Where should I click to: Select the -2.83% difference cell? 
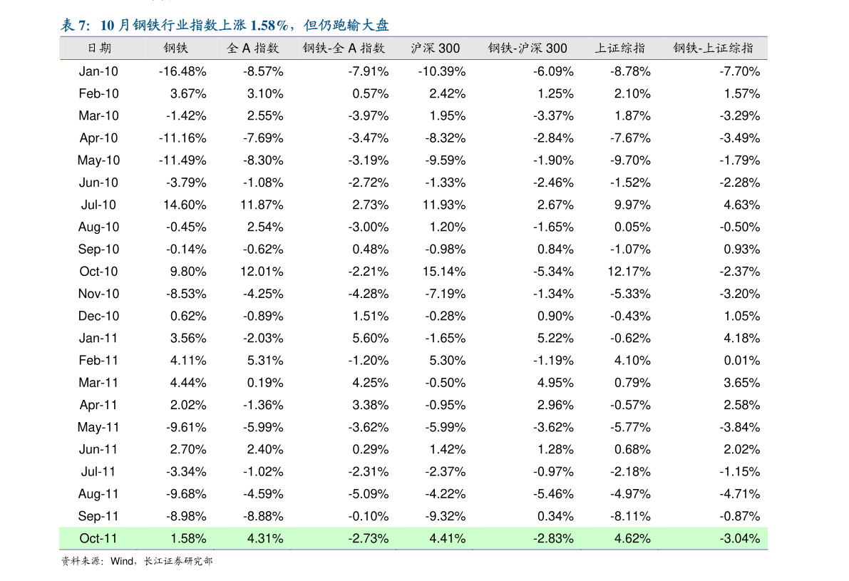pyautogui.click(x=553, y=539)
